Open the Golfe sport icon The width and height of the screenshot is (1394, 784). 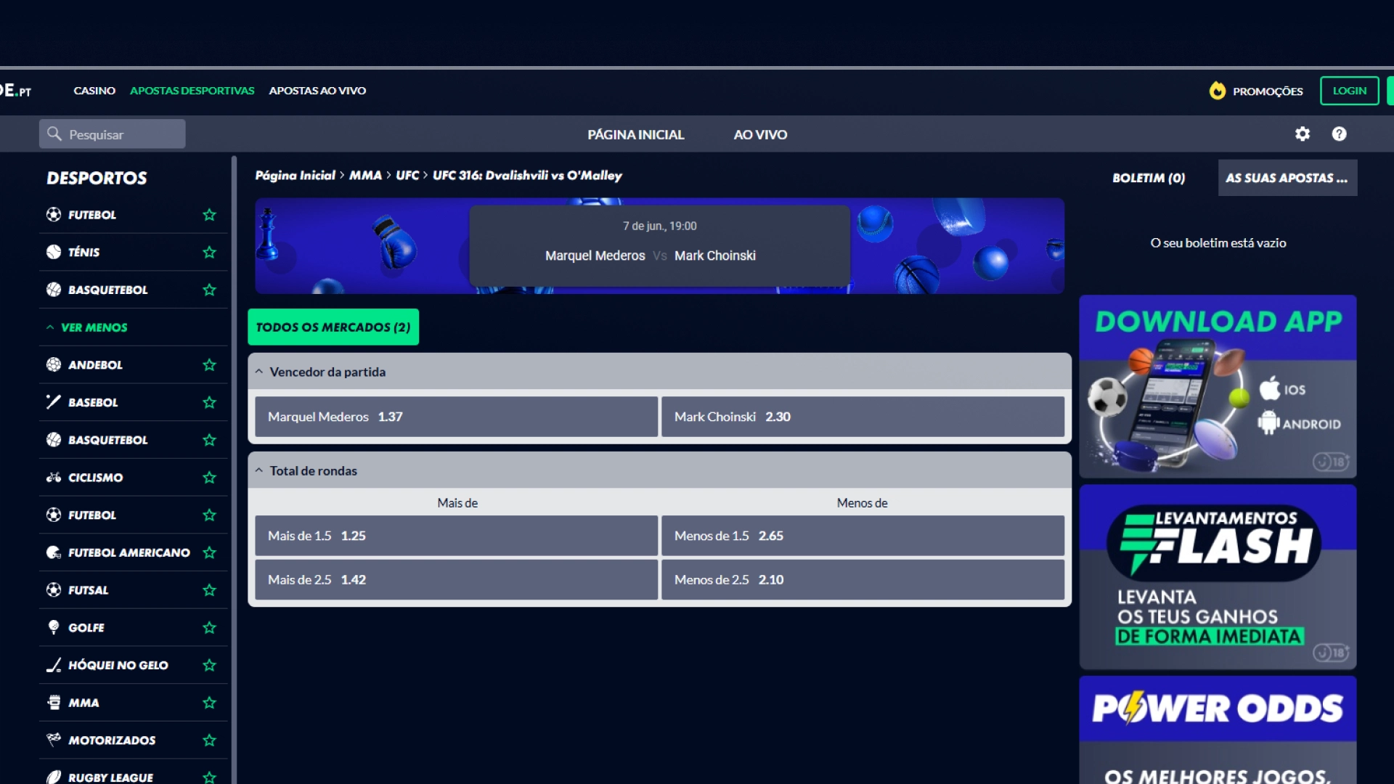(54, 627)
